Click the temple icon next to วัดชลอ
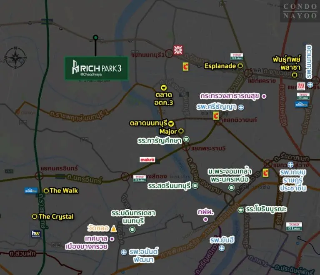Image resolution: width=320 pixels, height=275 pixels. click(x=114, y=228)
